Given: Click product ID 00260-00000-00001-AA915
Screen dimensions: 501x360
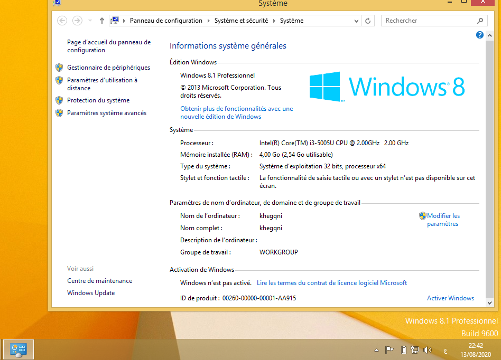Looking at the screenshot, I should point(259,298).
